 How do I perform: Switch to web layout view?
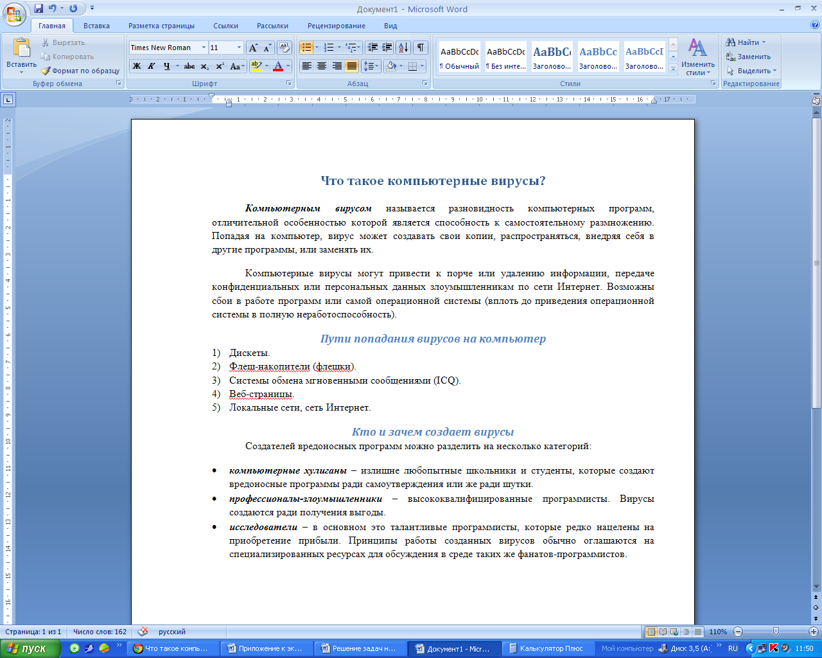[675, 632]
